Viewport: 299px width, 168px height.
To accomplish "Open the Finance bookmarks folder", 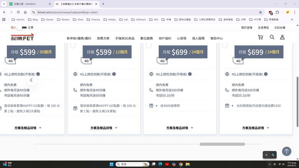I will [94, 20].
